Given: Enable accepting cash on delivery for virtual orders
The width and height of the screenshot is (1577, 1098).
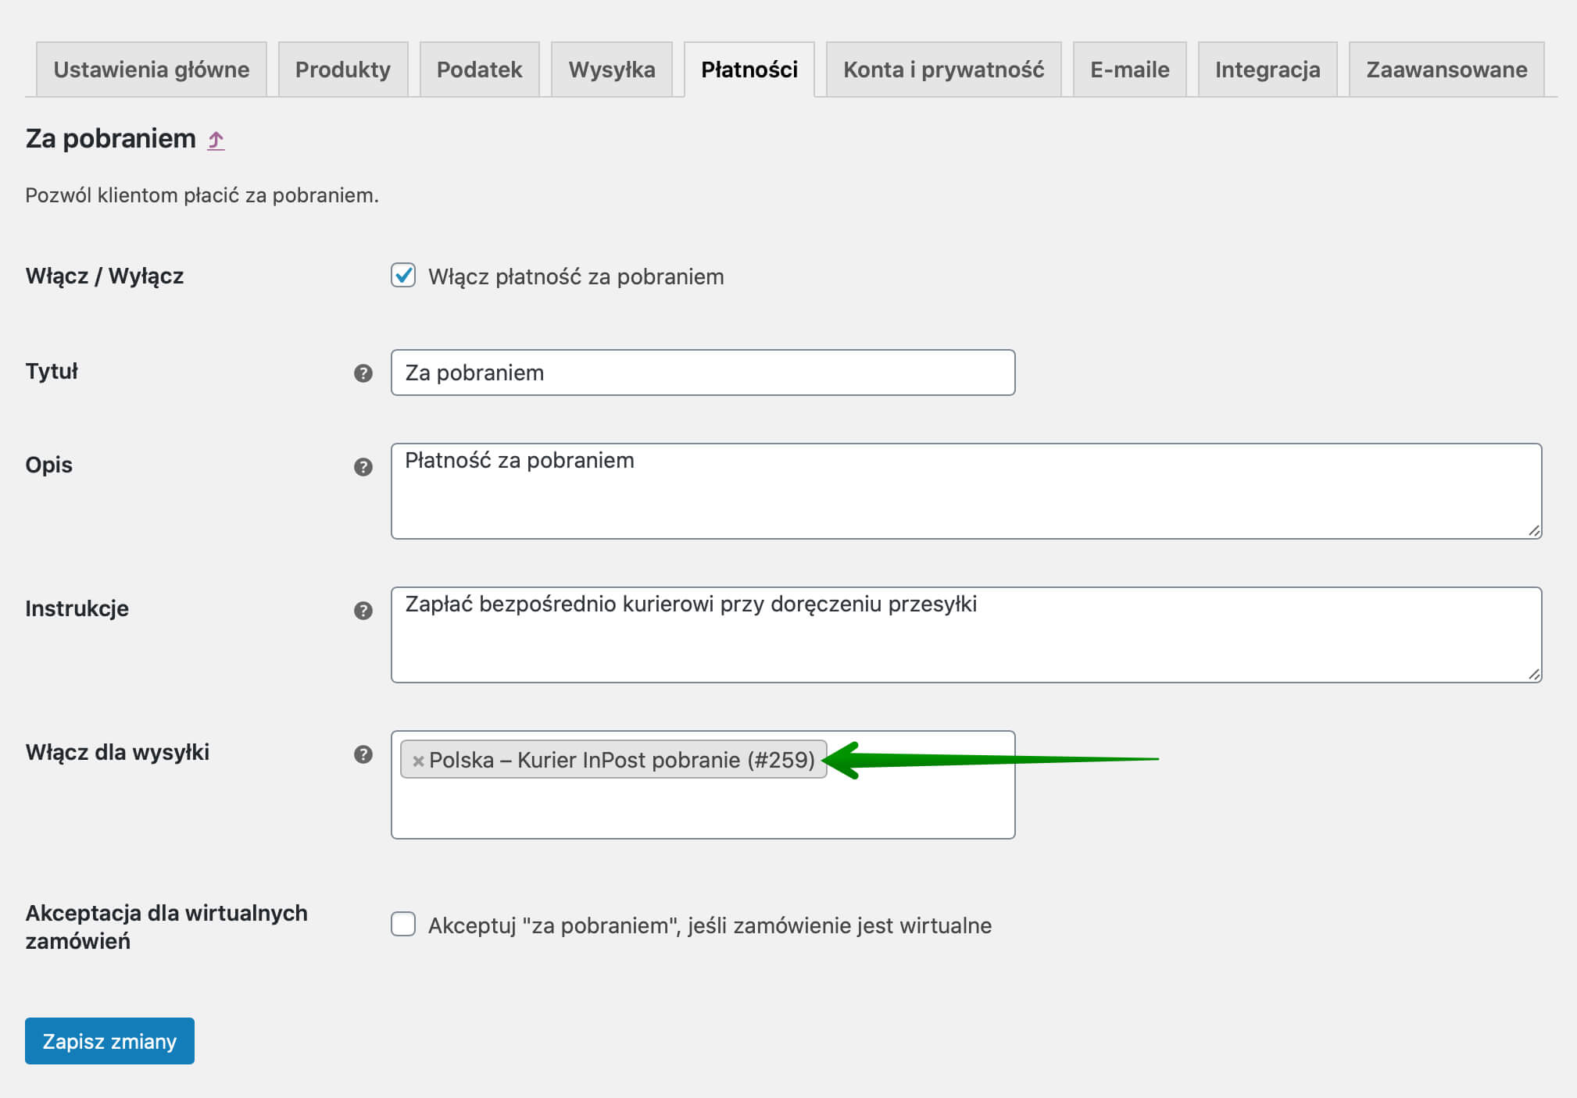Looking at the screenshot, I should click(403, 925).
